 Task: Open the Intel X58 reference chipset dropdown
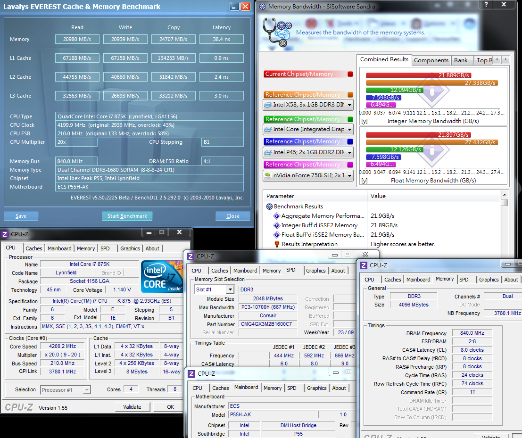pyautogui.click(x=349, y=105)
